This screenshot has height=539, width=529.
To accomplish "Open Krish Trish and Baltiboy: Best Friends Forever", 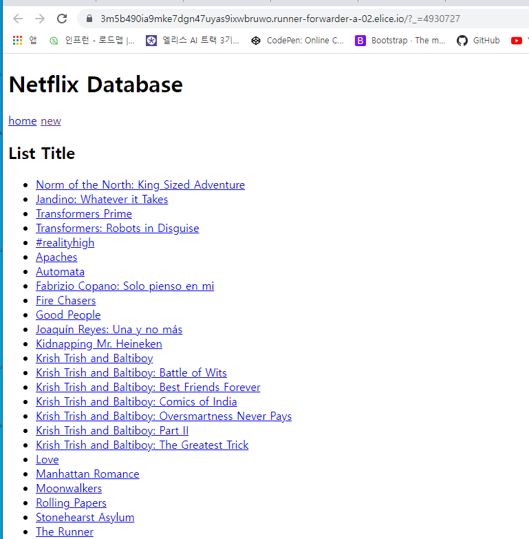I will point(148,387).
